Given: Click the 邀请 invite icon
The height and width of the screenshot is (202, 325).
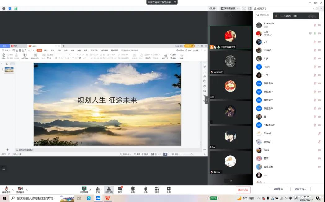Looking at the screenshot, I should pos(97,189).
